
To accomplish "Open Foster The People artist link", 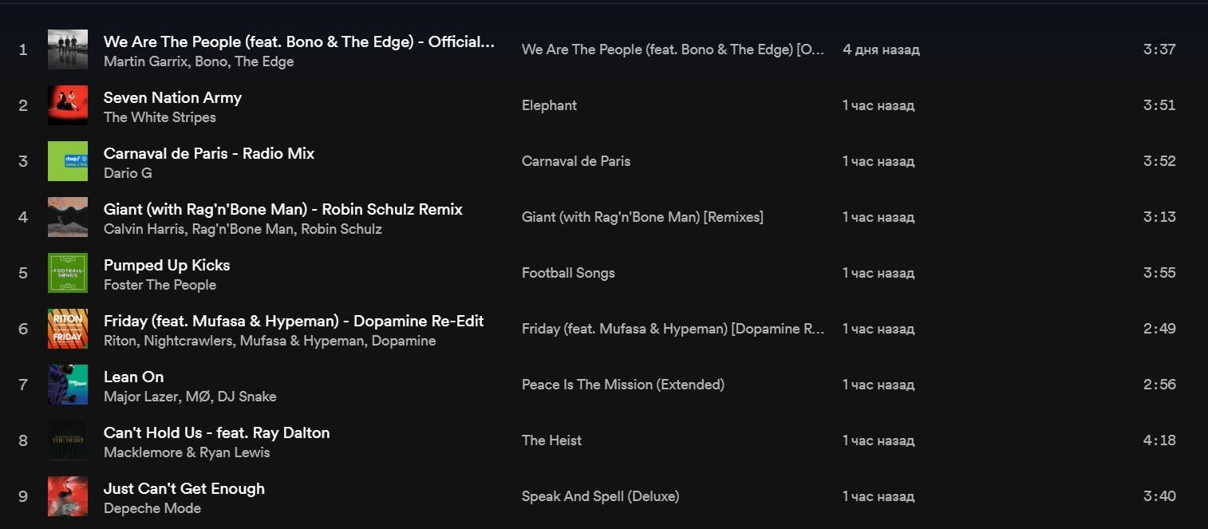I will [160, 285].
